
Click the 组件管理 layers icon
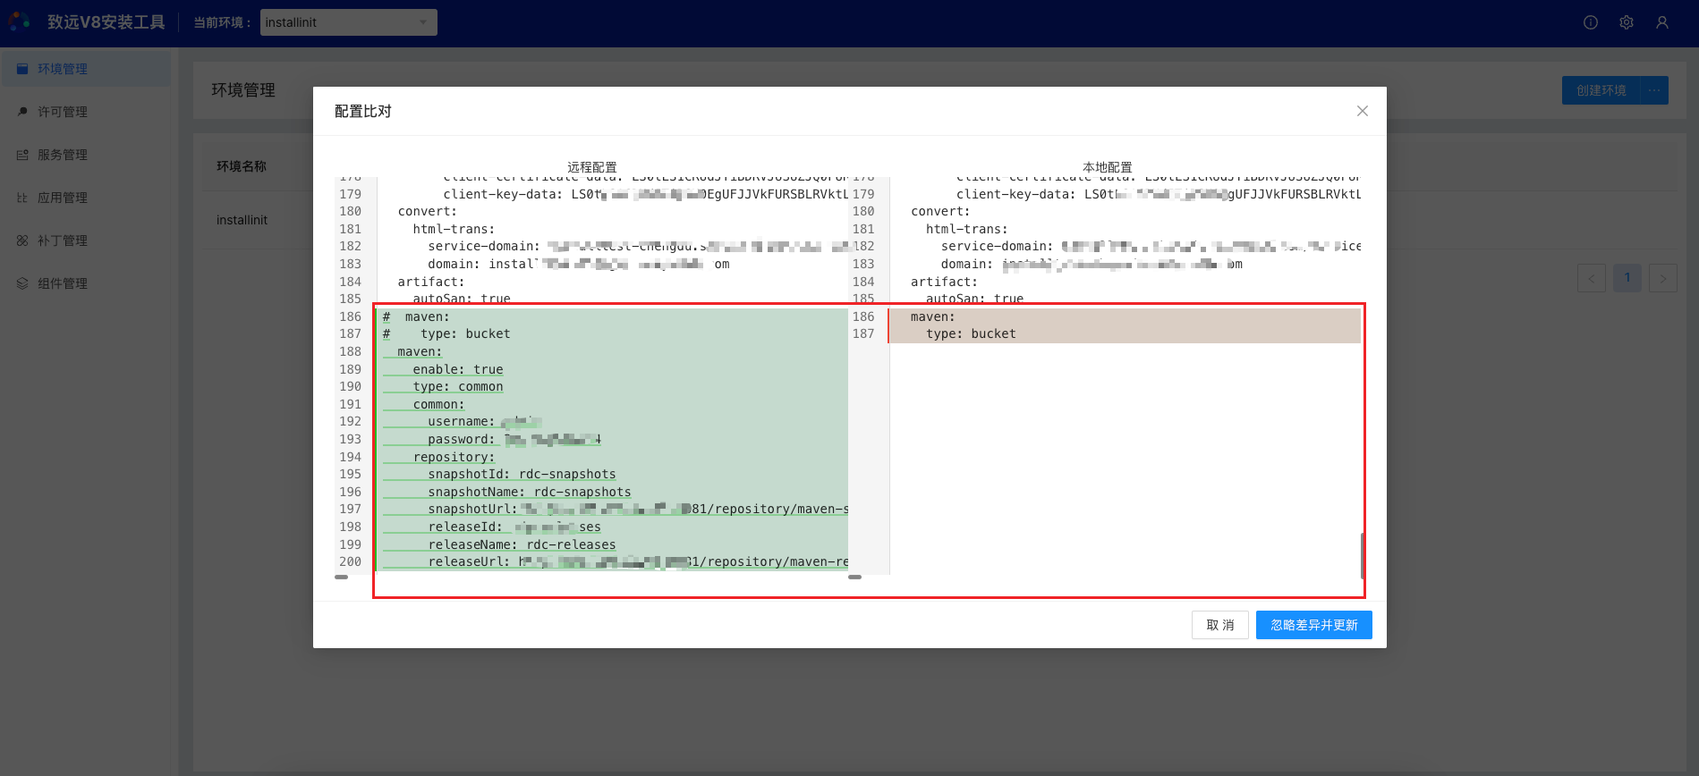click(x=22, y=283)
